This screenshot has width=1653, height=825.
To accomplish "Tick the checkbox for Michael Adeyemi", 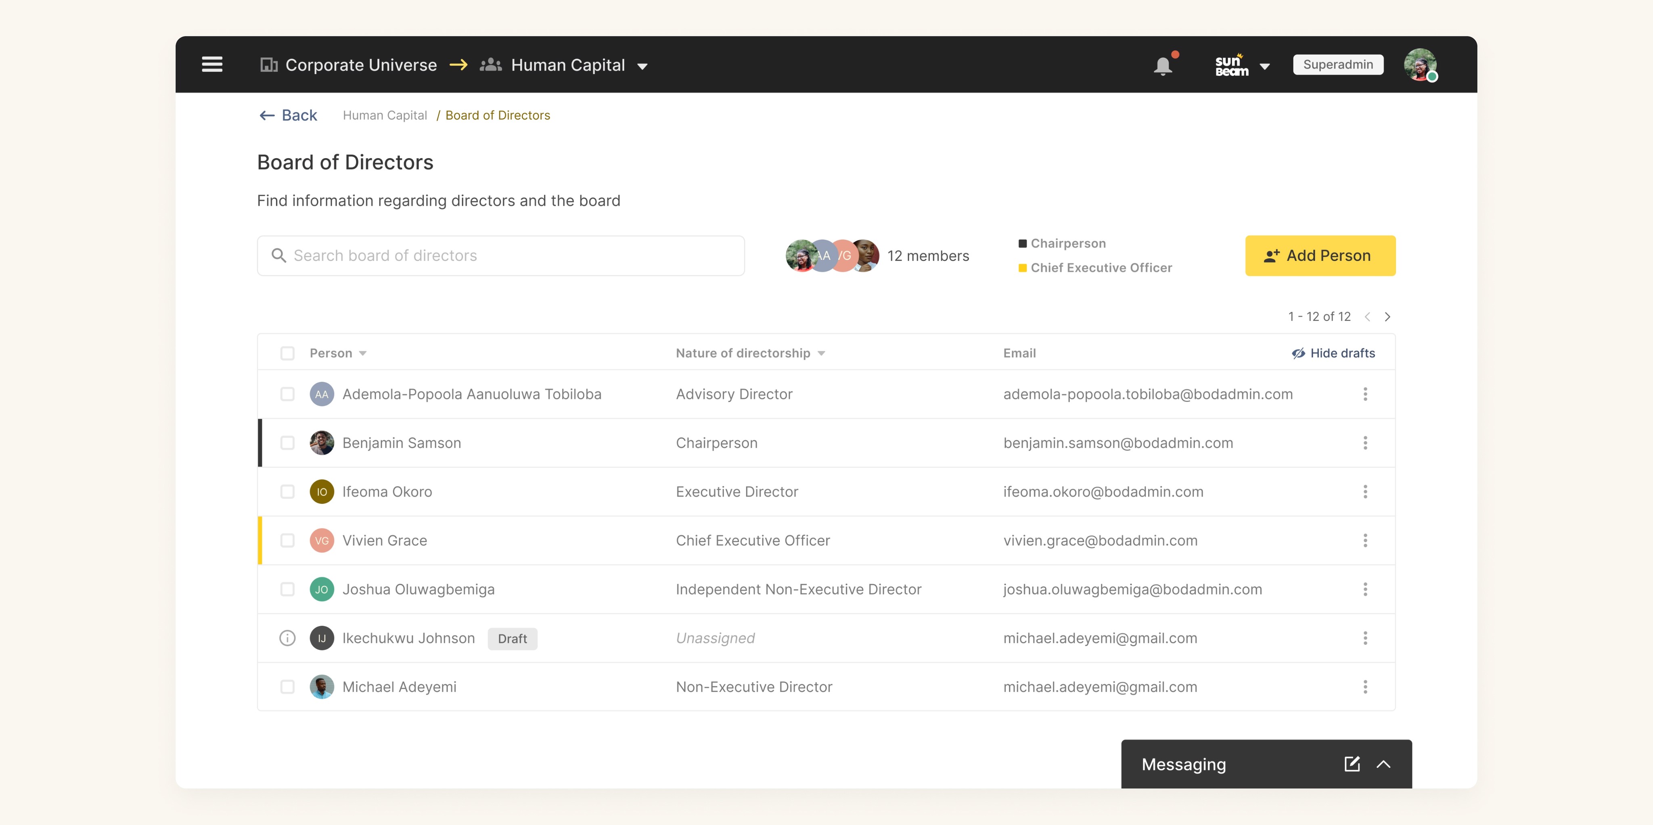I will [287, 687].
